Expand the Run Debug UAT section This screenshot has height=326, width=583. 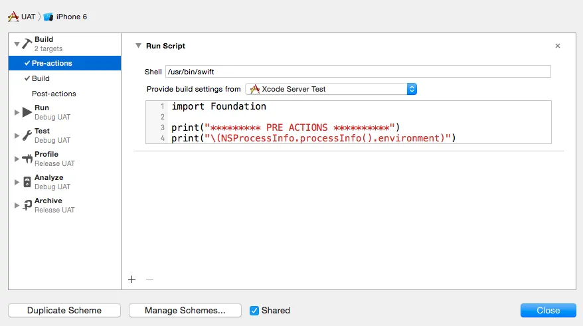click(x=17, y=112)
